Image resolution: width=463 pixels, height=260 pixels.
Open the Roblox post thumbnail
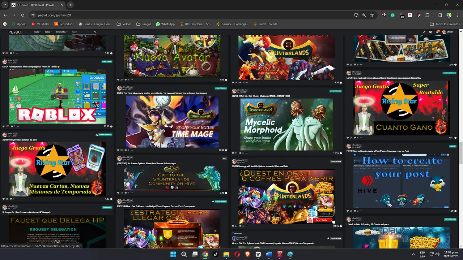click(58, 96)
